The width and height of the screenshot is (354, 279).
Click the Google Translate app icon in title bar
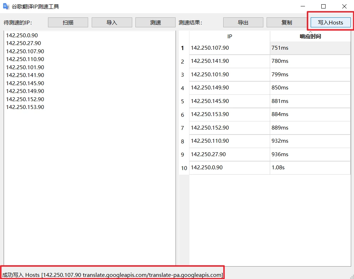[x=6, y=6]
